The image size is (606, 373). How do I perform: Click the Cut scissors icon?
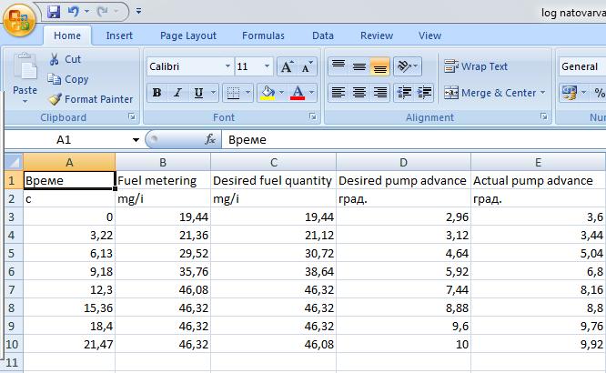(x=54, y=59)
